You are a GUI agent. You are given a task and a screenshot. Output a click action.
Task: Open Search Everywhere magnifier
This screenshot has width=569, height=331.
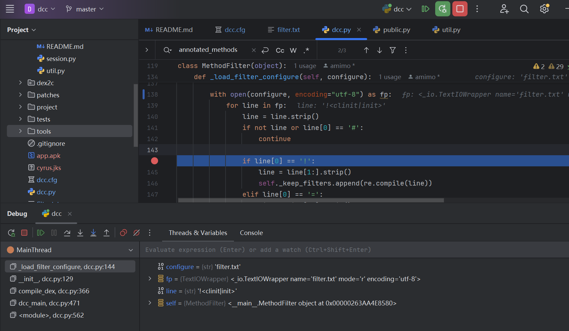pyautogui.click(x=524, y=9)
